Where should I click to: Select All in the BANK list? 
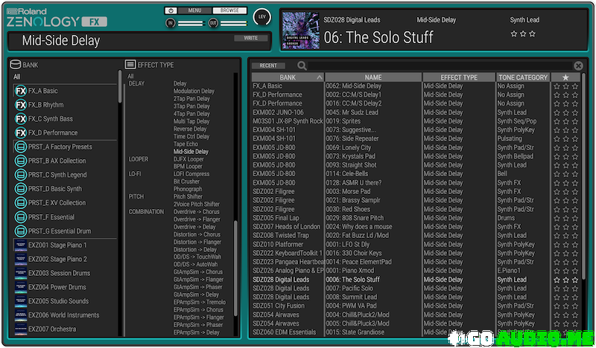[17, 77]
